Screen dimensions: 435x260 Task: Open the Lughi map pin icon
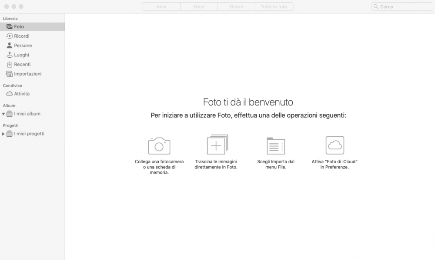10,55
